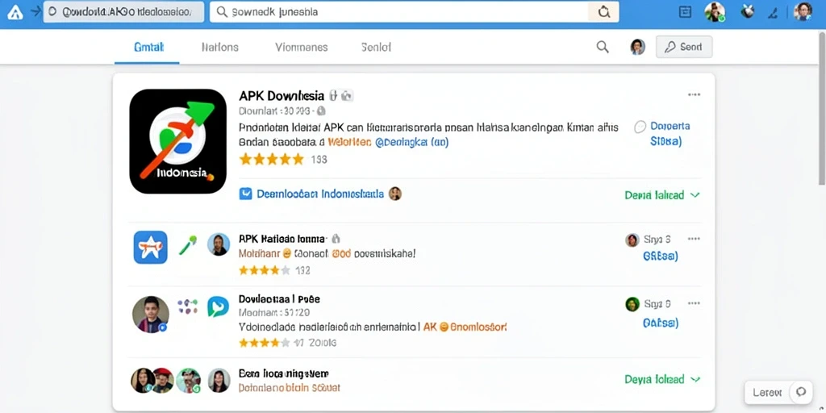This screenshot has width=826, height=413.
Task: Open the three-dot menu on the APK Downhesia card
Action: 694,95
